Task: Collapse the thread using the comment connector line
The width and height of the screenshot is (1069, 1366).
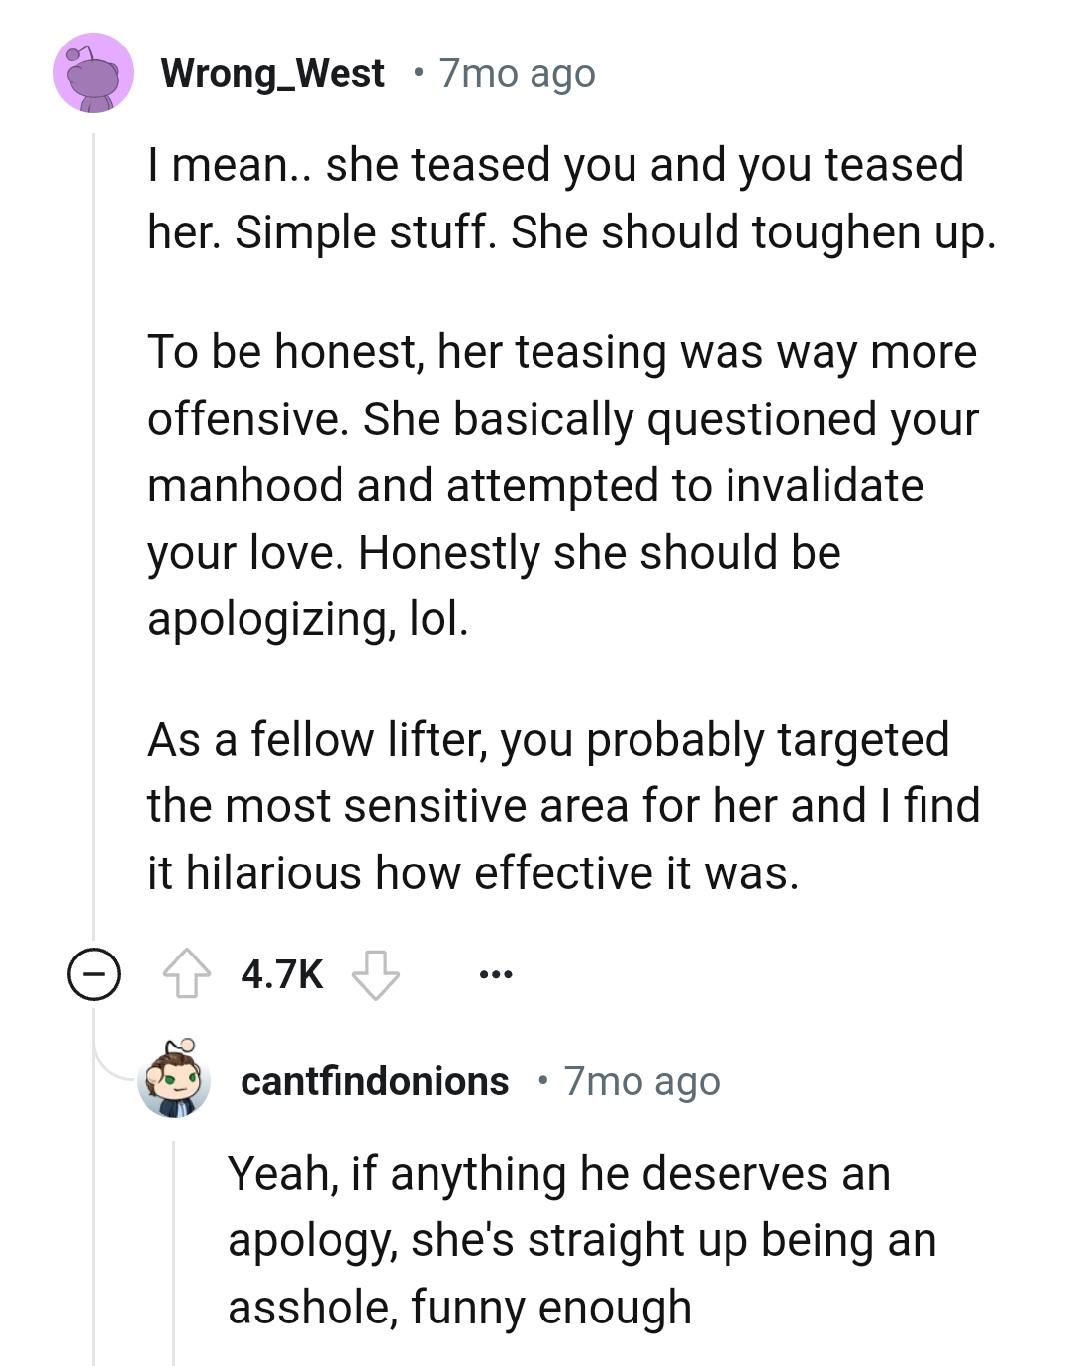Action: coord(94,544)
